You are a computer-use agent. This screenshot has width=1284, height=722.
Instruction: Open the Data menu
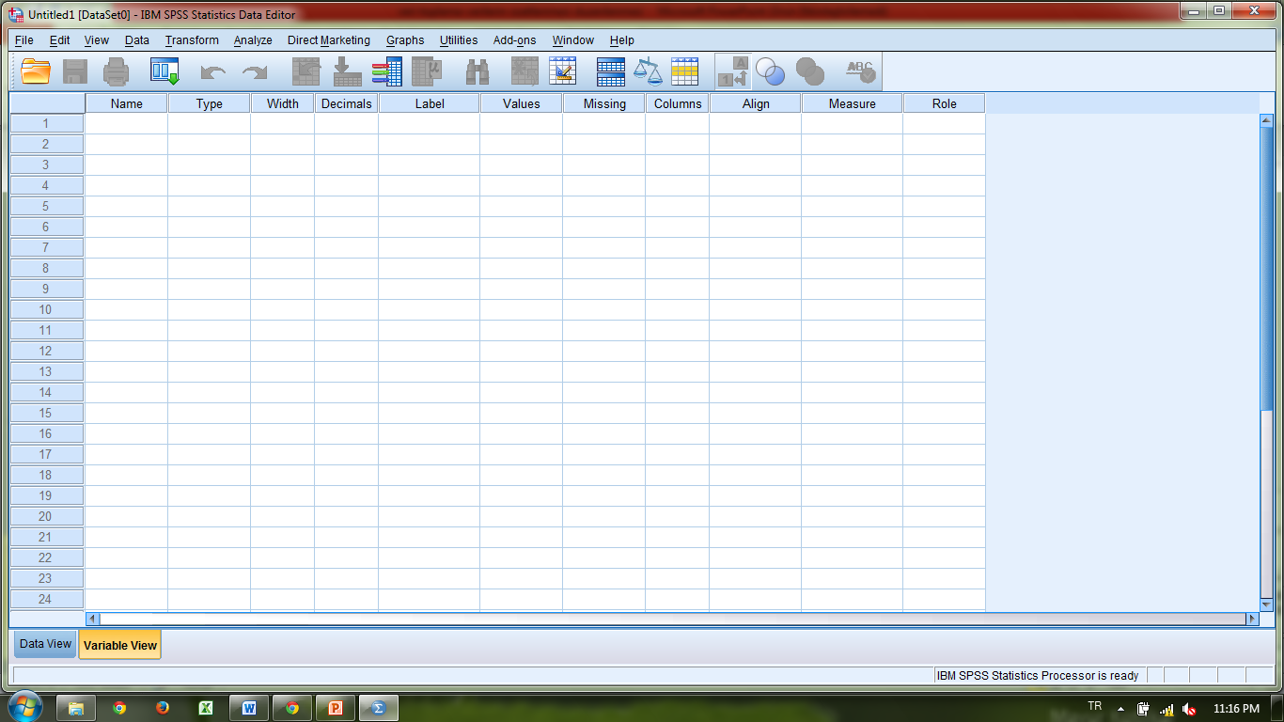[x=137, y=40]
